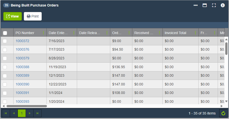Select checkbox for PO 1000389
Viewport: 229px width, 119px height.
click(5, 76)
